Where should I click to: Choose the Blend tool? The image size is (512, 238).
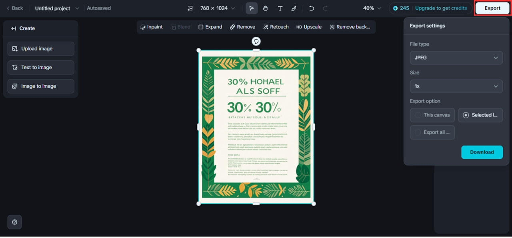click(180, 27)
